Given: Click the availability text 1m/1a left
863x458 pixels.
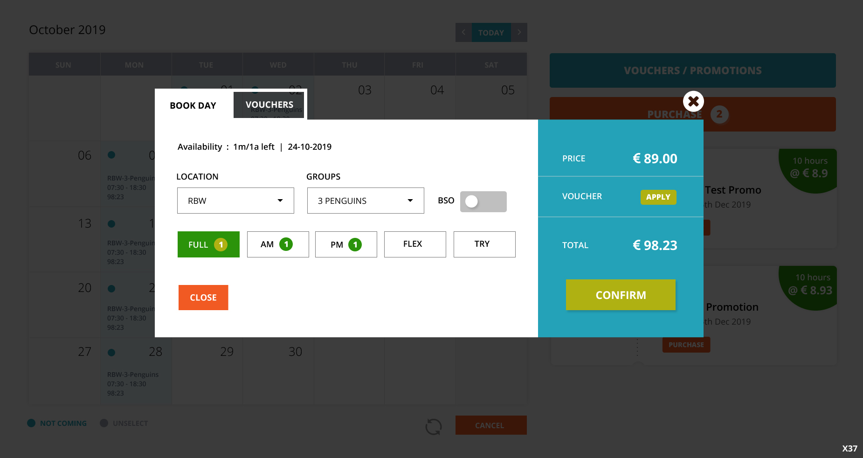Looking at the screenshot, I should point(254,147).
